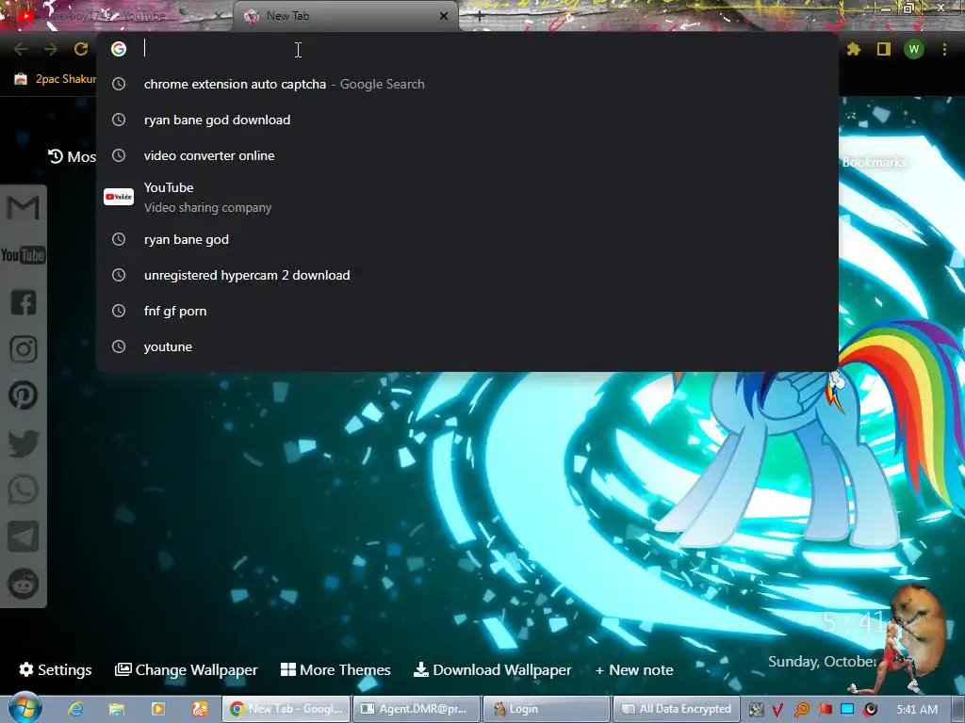Reload the page with the refresh icon
The image size is (965, 723).
pyautogui.click(x=81, y=49)
